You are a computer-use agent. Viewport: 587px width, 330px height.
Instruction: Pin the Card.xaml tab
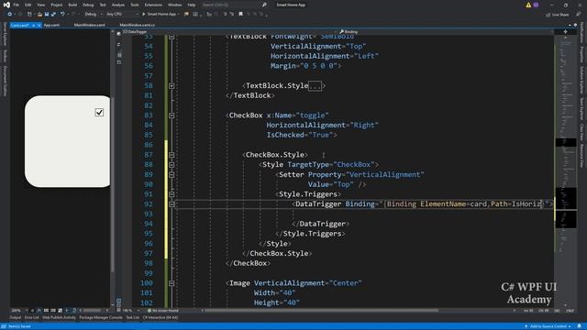pos(33,25)
